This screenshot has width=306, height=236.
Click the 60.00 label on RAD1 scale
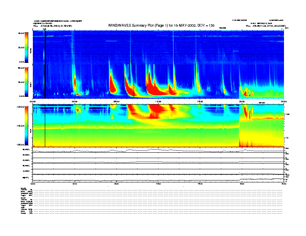pyautogui.click(x=21, y=68)
